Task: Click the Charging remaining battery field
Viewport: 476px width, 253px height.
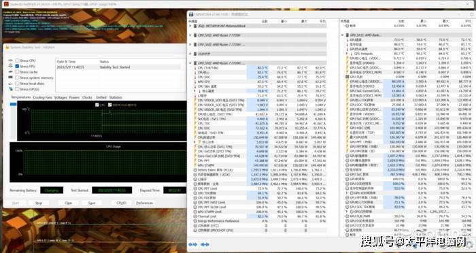Action: pyautogui.click(x=52, y=190)
